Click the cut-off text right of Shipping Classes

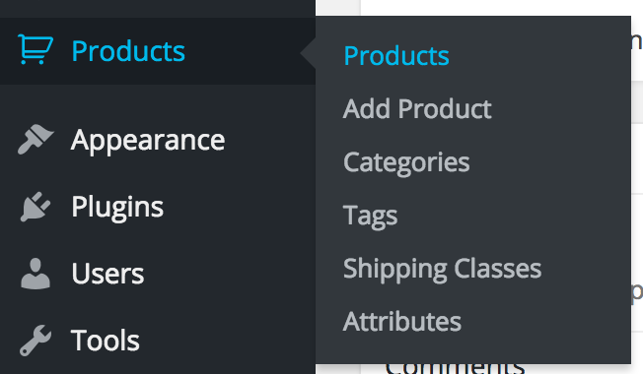pos(637,291)
